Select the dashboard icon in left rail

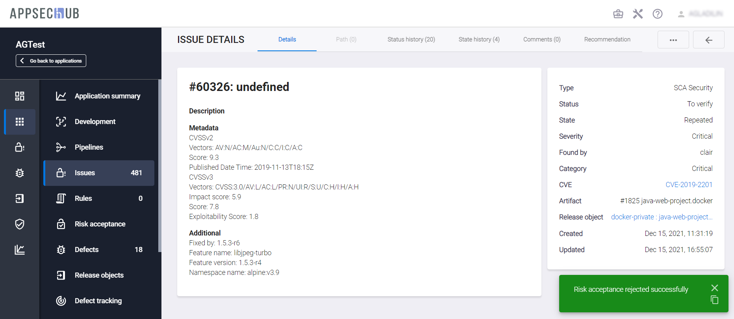pyautogui.click(x=20, y=96)
